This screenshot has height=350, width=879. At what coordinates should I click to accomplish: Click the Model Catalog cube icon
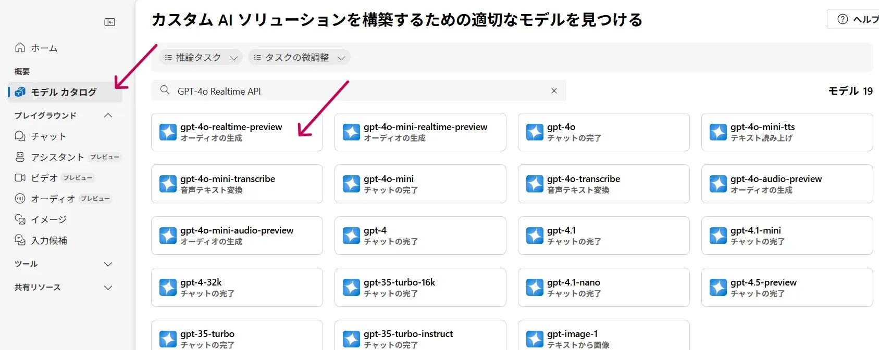pos(20,92)
